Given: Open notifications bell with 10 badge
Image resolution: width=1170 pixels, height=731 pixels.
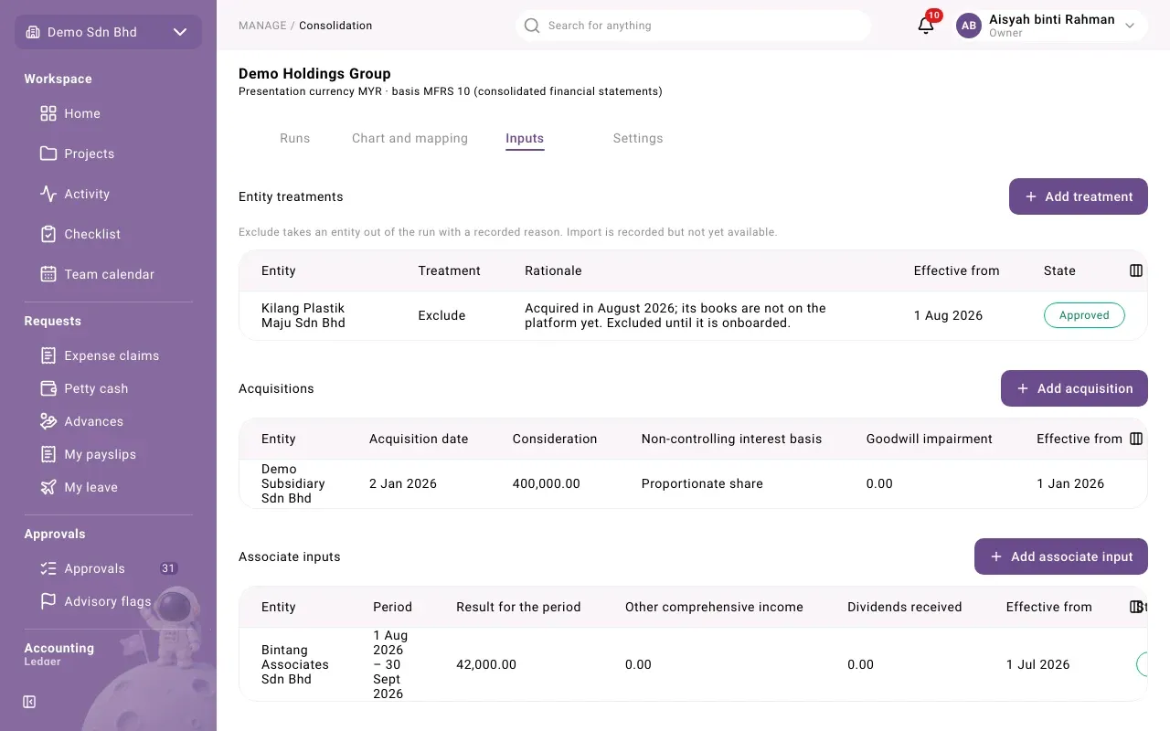Looking at the screenshot, I should (926, 26).
